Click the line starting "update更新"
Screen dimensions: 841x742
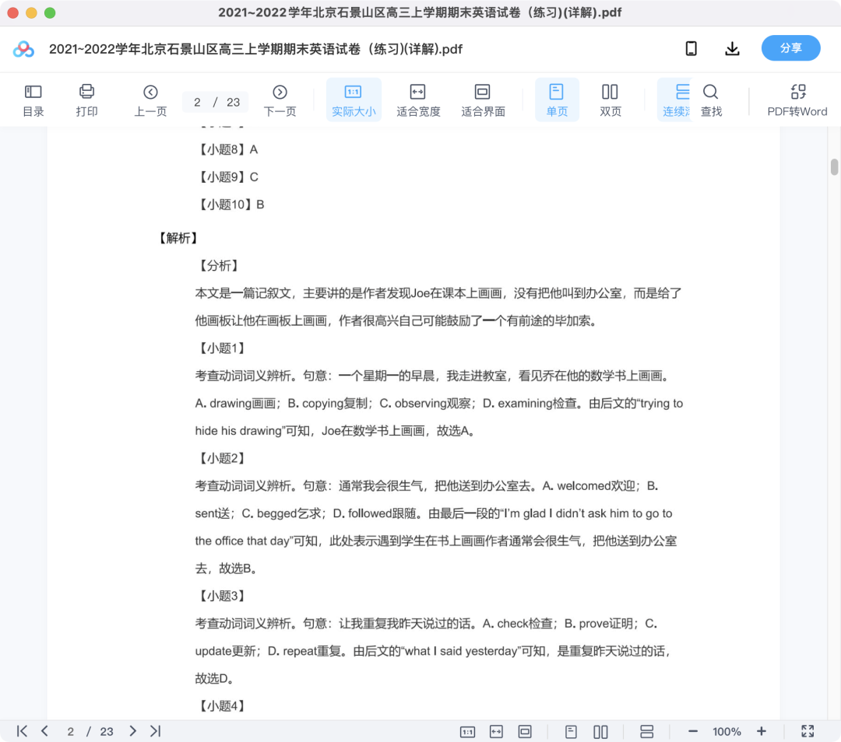433,651
